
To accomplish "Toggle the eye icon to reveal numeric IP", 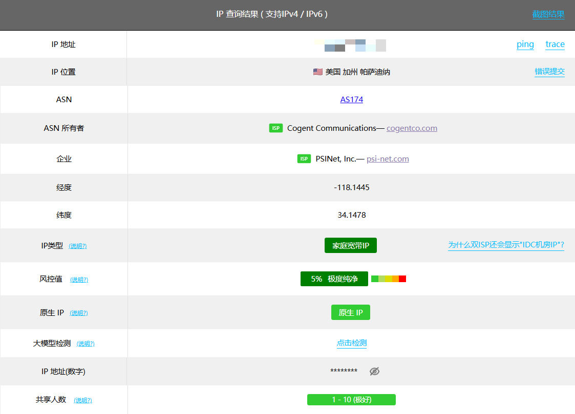I will pos(374,372).
